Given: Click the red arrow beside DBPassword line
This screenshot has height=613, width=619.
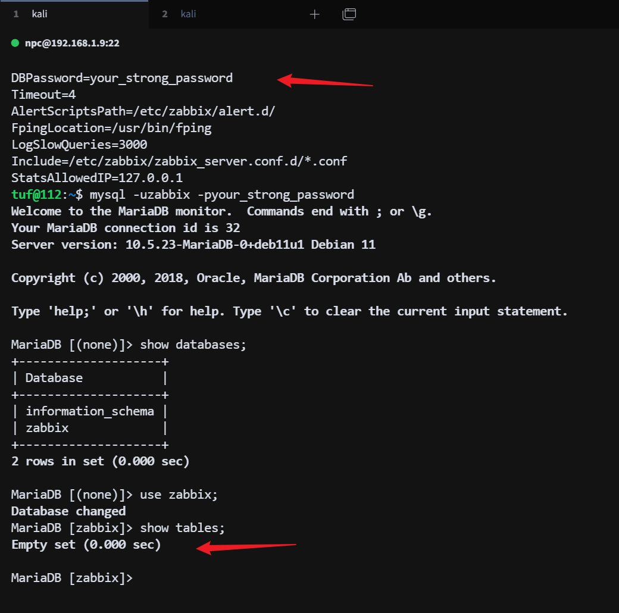Looking at the screenshot, I should (x=325, y=81).
